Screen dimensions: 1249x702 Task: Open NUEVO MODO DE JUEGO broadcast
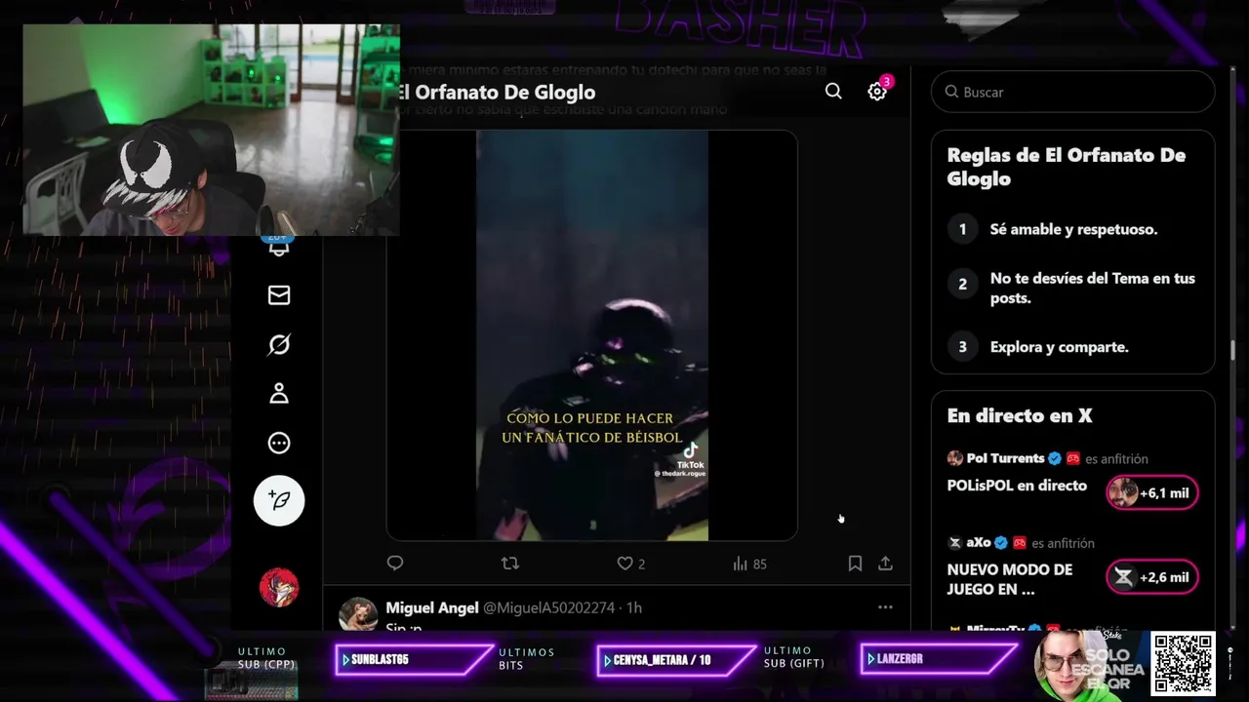click(x=1010, y=579)
